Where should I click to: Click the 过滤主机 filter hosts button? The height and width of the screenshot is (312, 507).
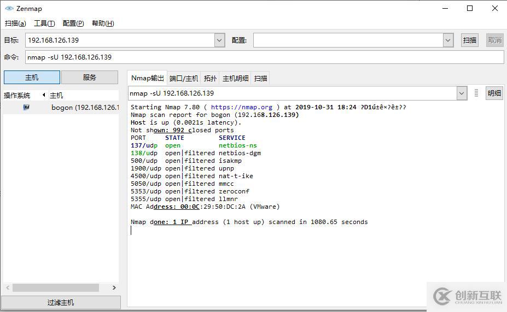61,303
